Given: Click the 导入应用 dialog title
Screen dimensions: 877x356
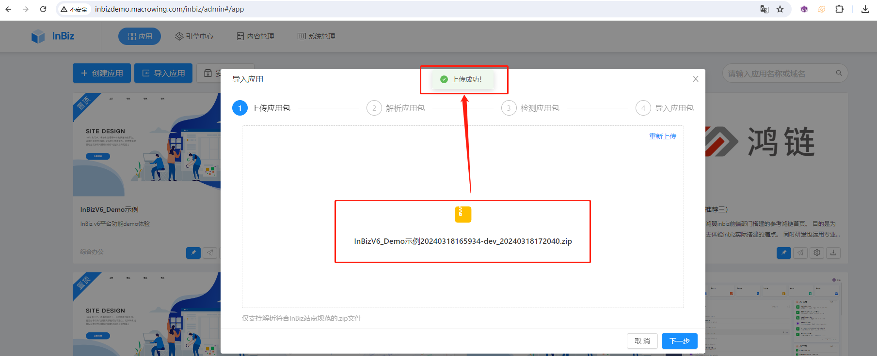Looking at the screenshot, I should coord(248,79).
